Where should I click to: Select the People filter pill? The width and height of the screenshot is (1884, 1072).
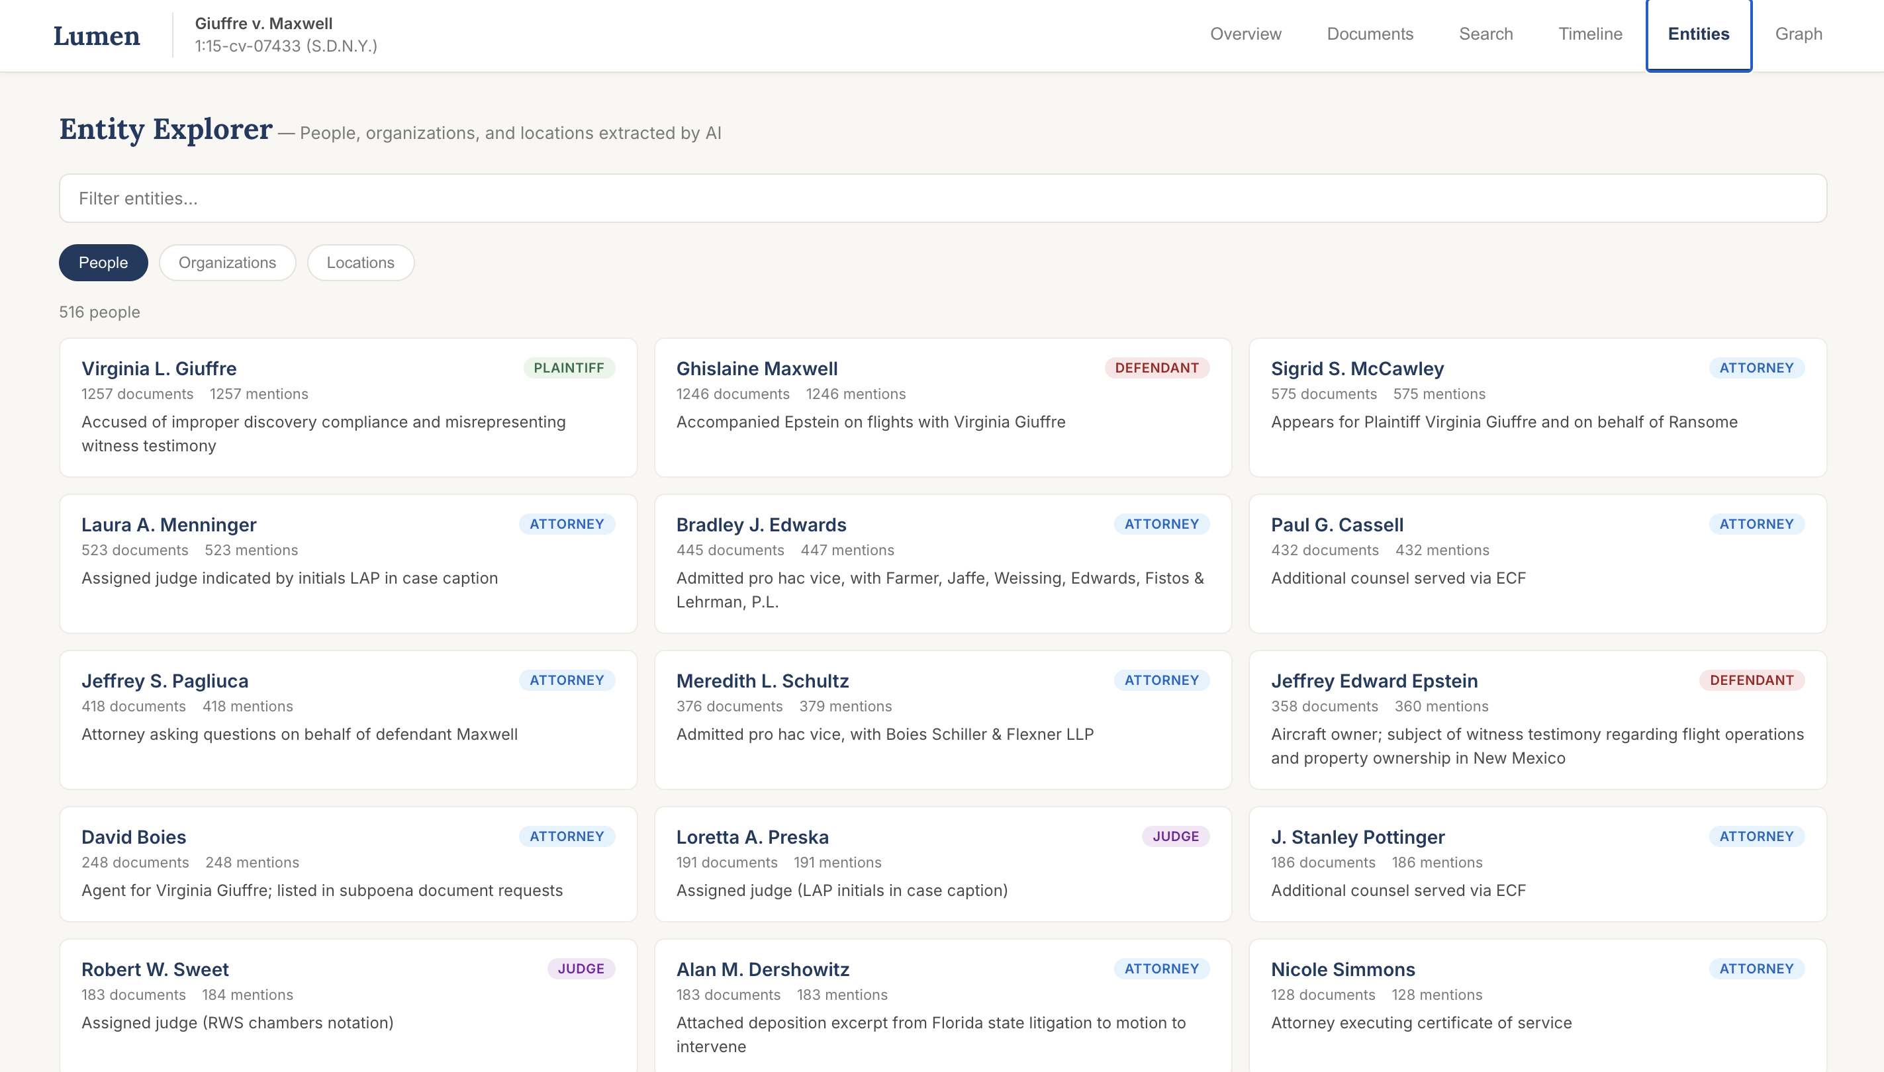(x=103, y=263)
